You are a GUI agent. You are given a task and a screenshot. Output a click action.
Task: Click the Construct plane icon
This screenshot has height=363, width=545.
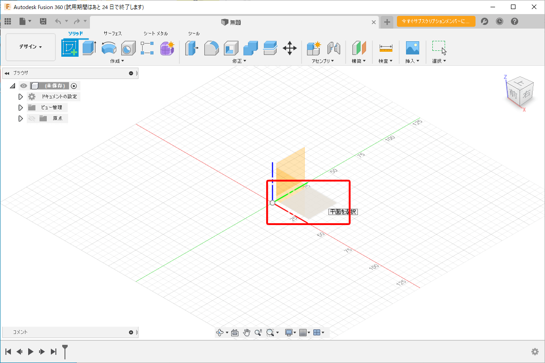[359, 48]
